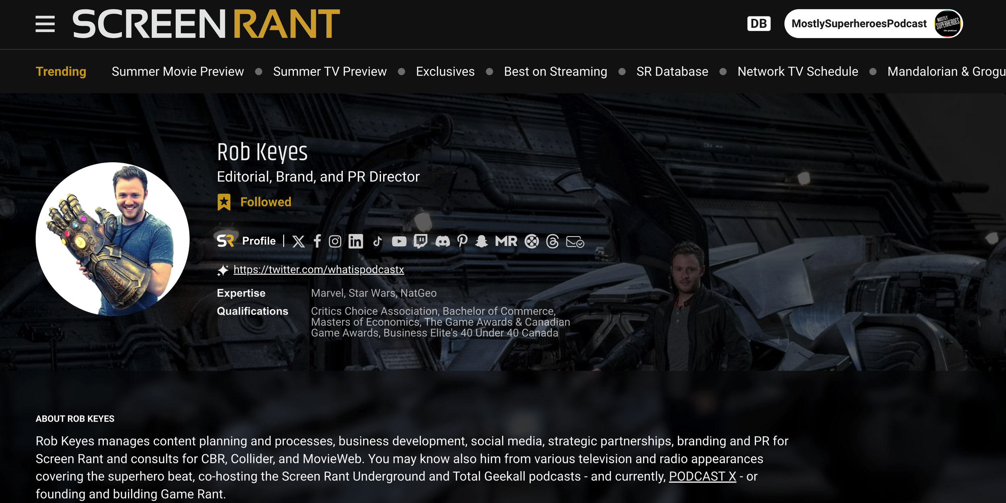Screen dimensions: 1006x503
Task: Open Rob Keyes' X (Twitter) profile icon
Action: pos(298,241)
